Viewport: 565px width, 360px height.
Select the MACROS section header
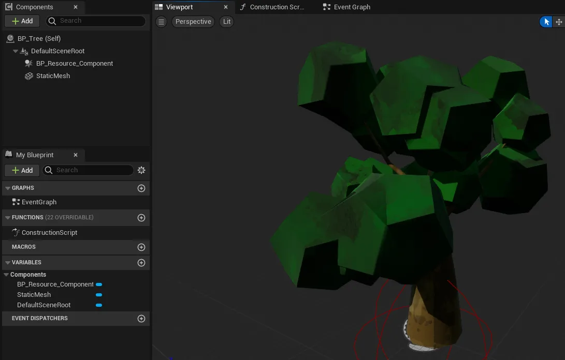(x=76, y=247)
